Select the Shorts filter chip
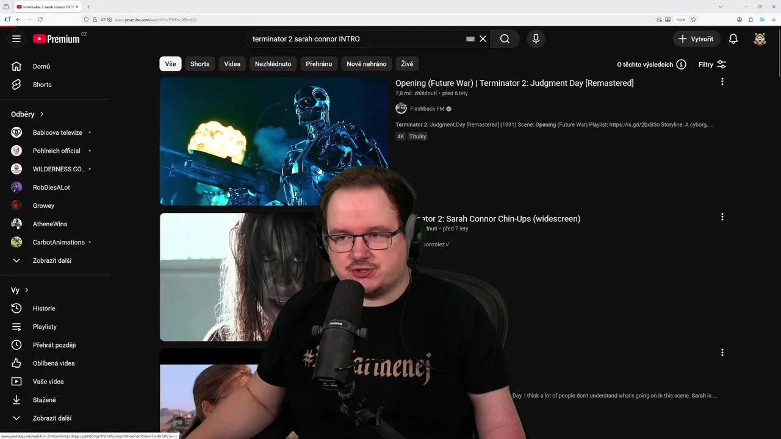 [200, 64]
